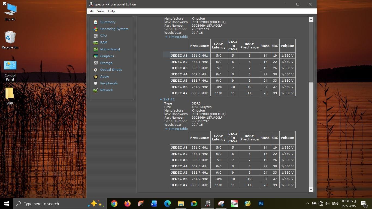Collapse the Slot #2 section

[x=161, y=100]
